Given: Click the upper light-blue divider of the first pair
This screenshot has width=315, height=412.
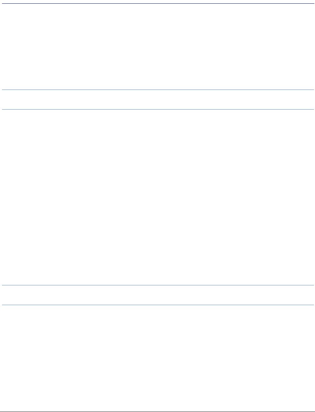Looking at the screenshot, I should click(x=157, y=90).
